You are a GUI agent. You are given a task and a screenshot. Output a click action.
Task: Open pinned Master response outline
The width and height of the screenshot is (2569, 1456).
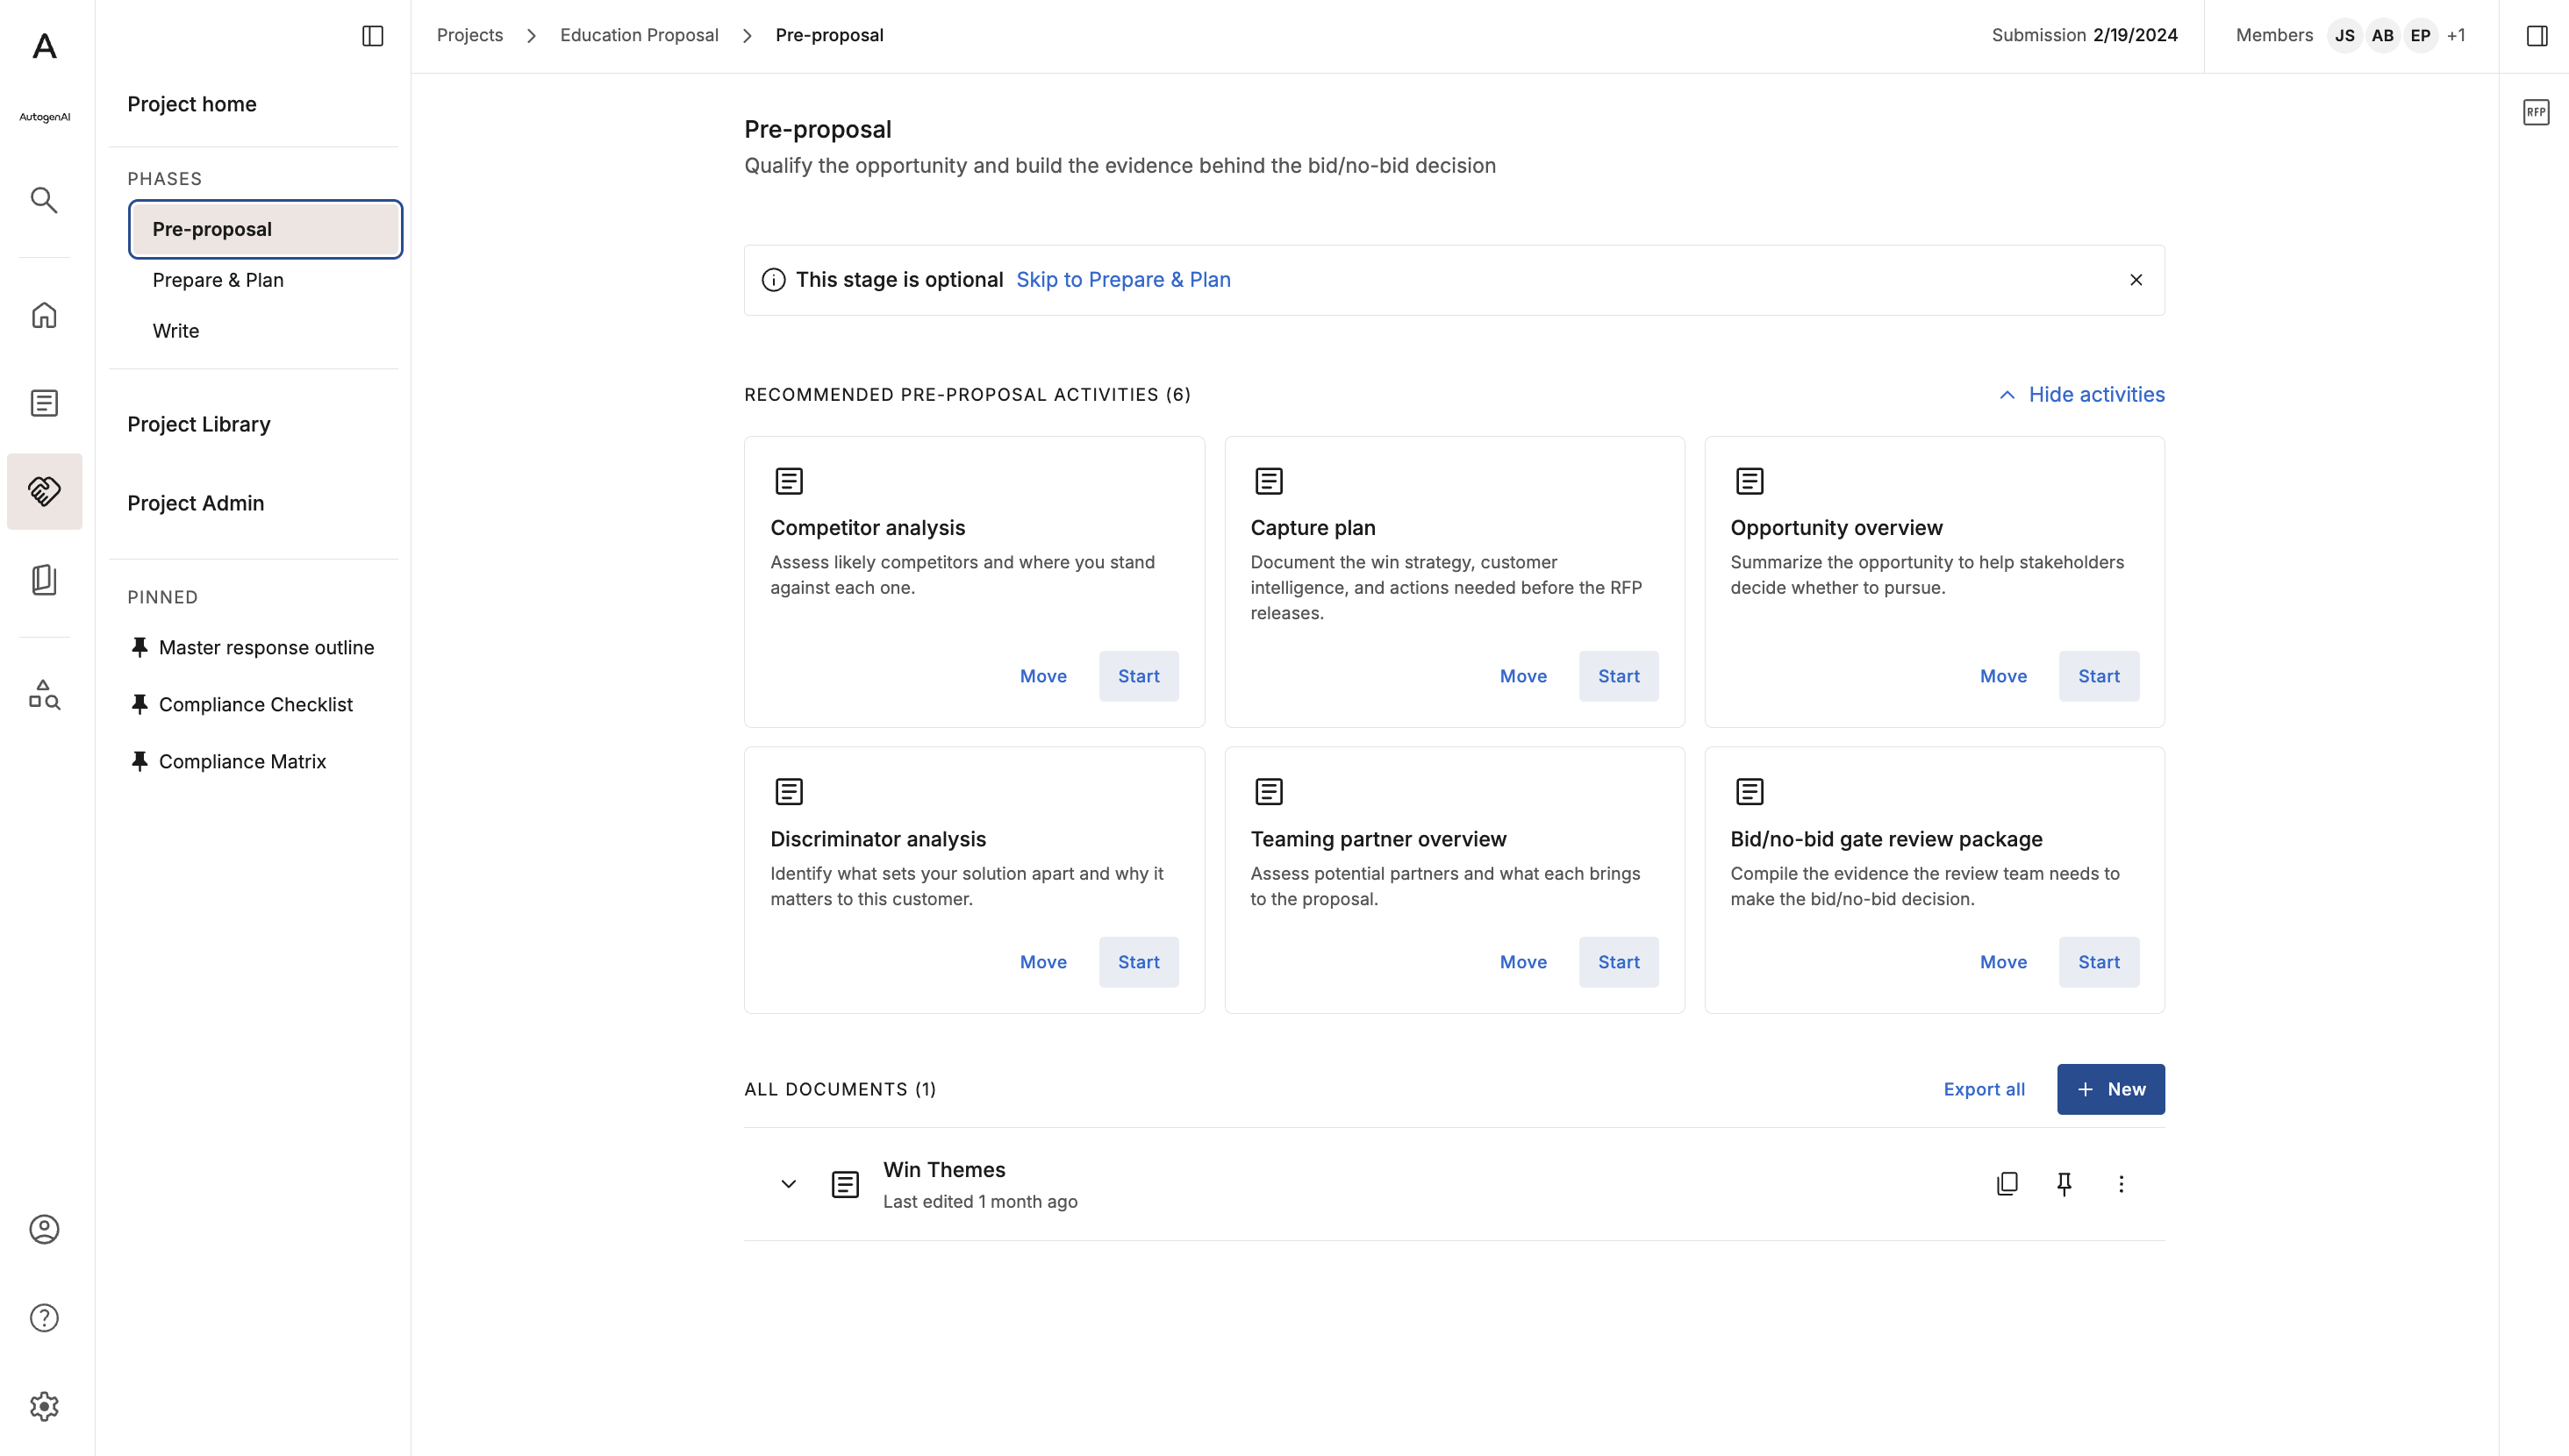(x=253, y=648)
